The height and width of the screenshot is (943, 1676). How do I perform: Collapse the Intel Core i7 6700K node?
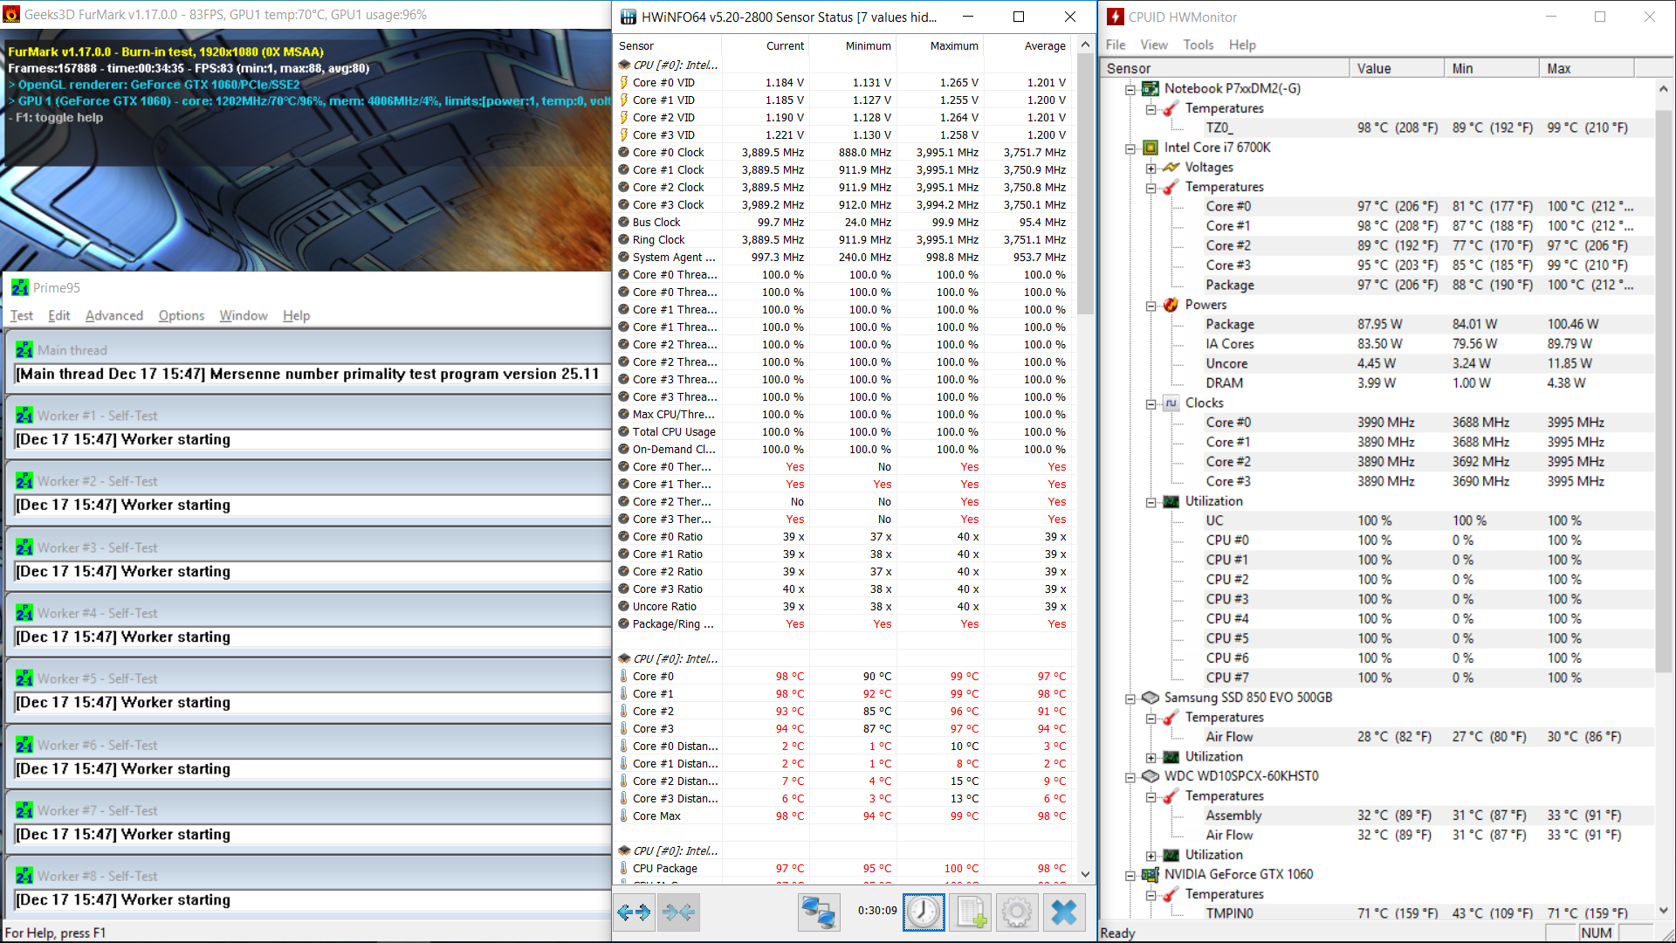tap(1130, 148)
